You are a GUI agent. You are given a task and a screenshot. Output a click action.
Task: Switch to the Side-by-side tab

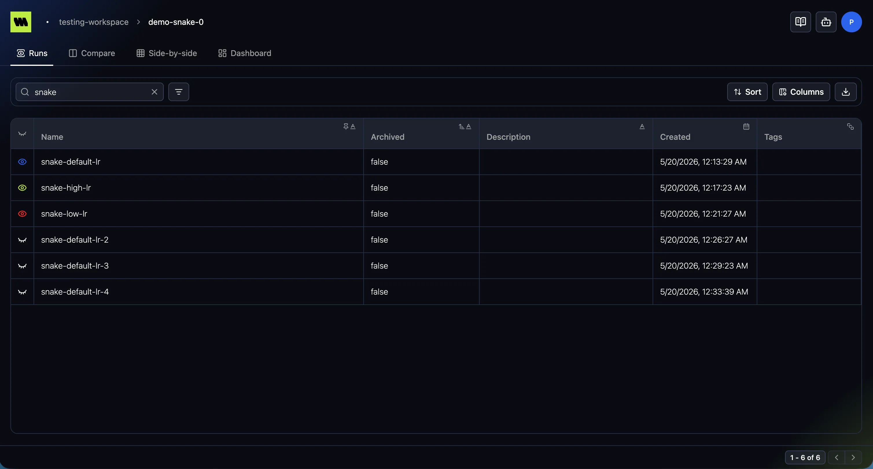[x=166, y=53]
